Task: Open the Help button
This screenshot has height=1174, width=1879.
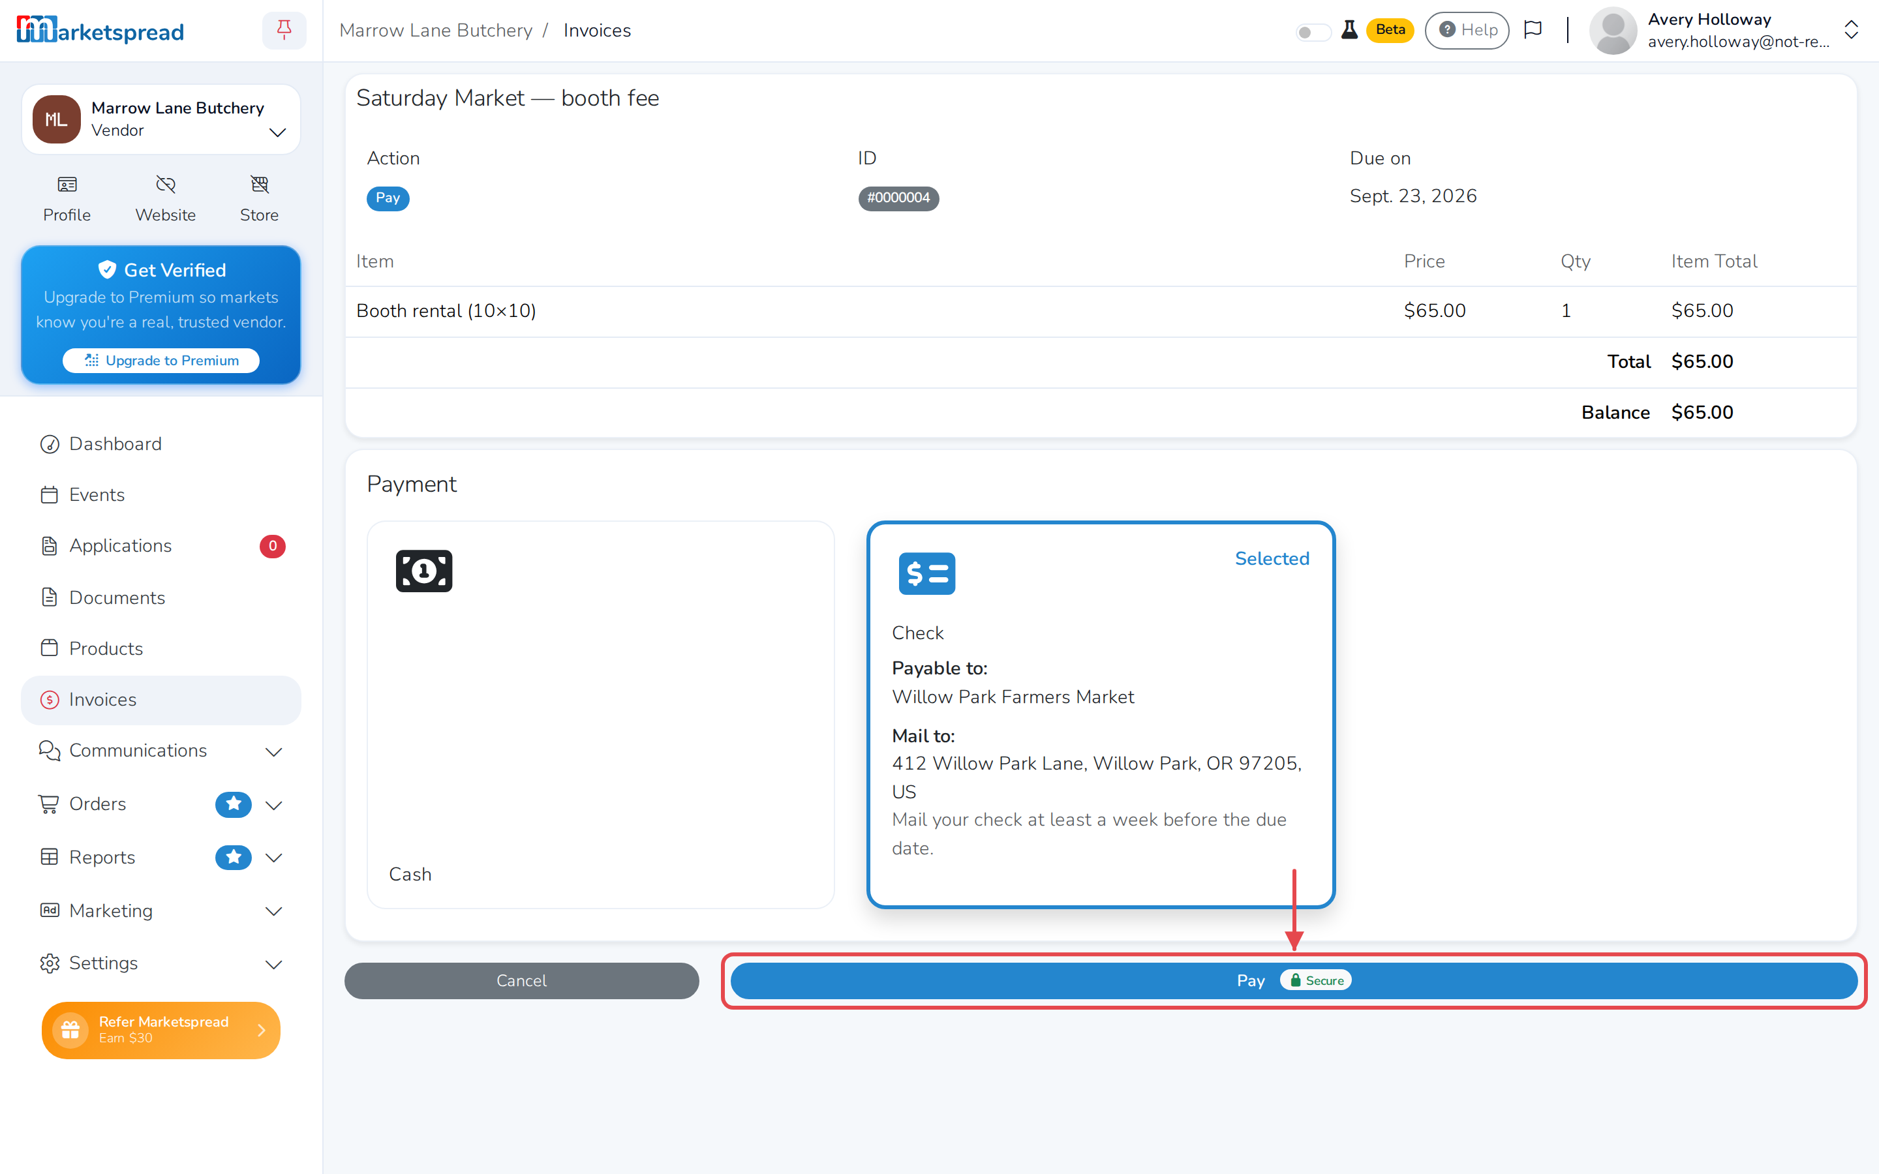Action: (x=1467, y=29)
